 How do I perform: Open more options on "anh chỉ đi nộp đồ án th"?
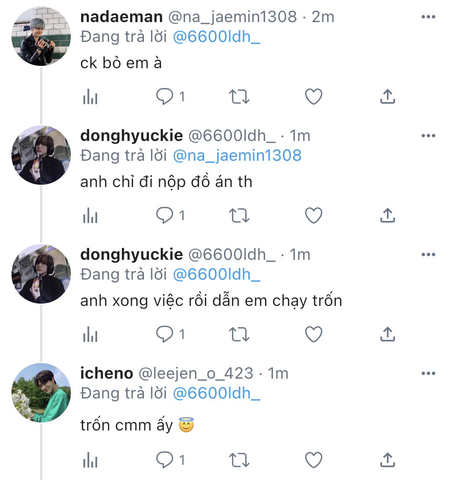[x=428, y=136]
